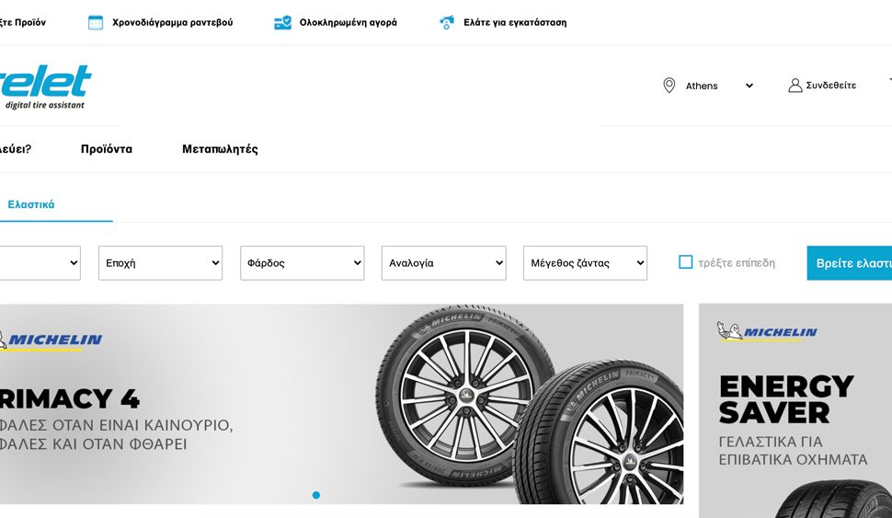Click the Michelin logo in Energy Saver banner
892x518 pixels.
click(767, 331)
